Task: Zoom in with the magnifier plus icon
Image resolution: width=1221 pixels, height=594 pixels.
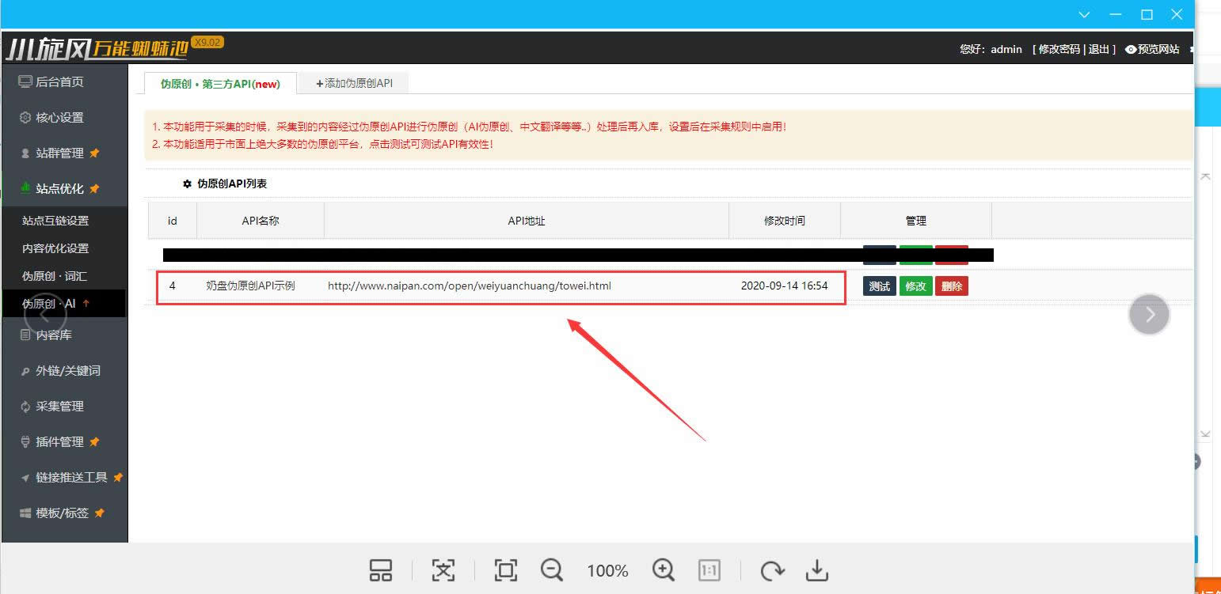Action: click(x=663, y=570)
